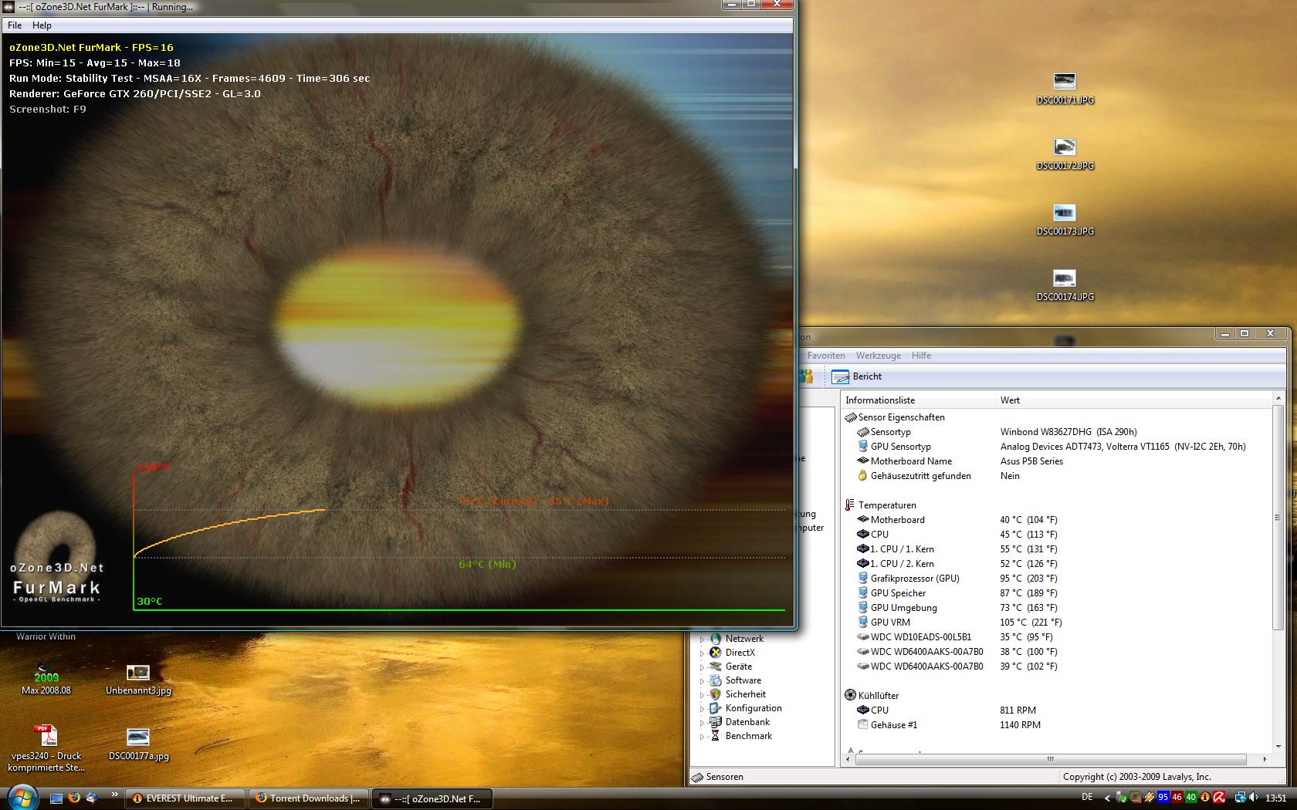The image size is (1297, 810).
Task: Click the Wert column header
Action: (1133, 400)
